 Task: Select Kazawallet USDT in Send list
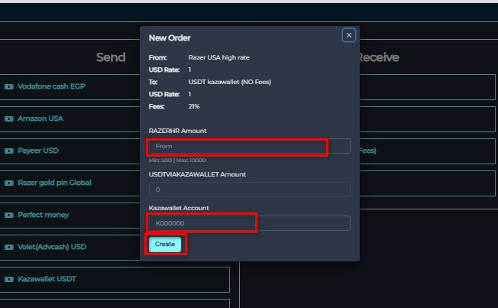(x=115, y=280)
